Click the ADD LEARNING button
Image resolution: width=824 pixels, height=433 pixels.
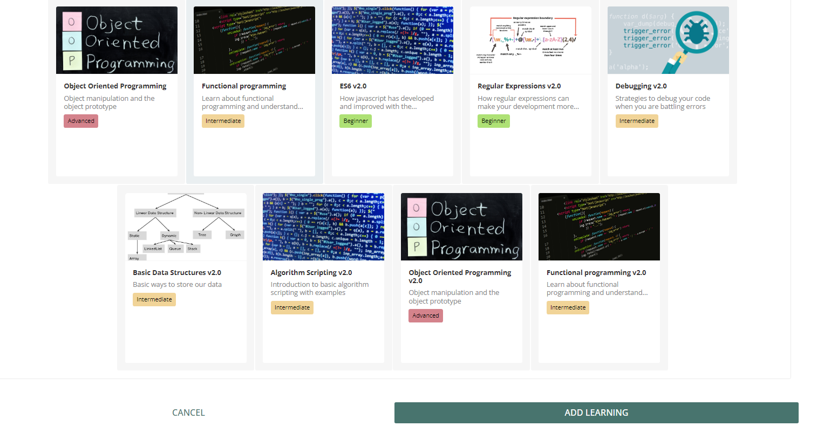(x=596, y=413)
